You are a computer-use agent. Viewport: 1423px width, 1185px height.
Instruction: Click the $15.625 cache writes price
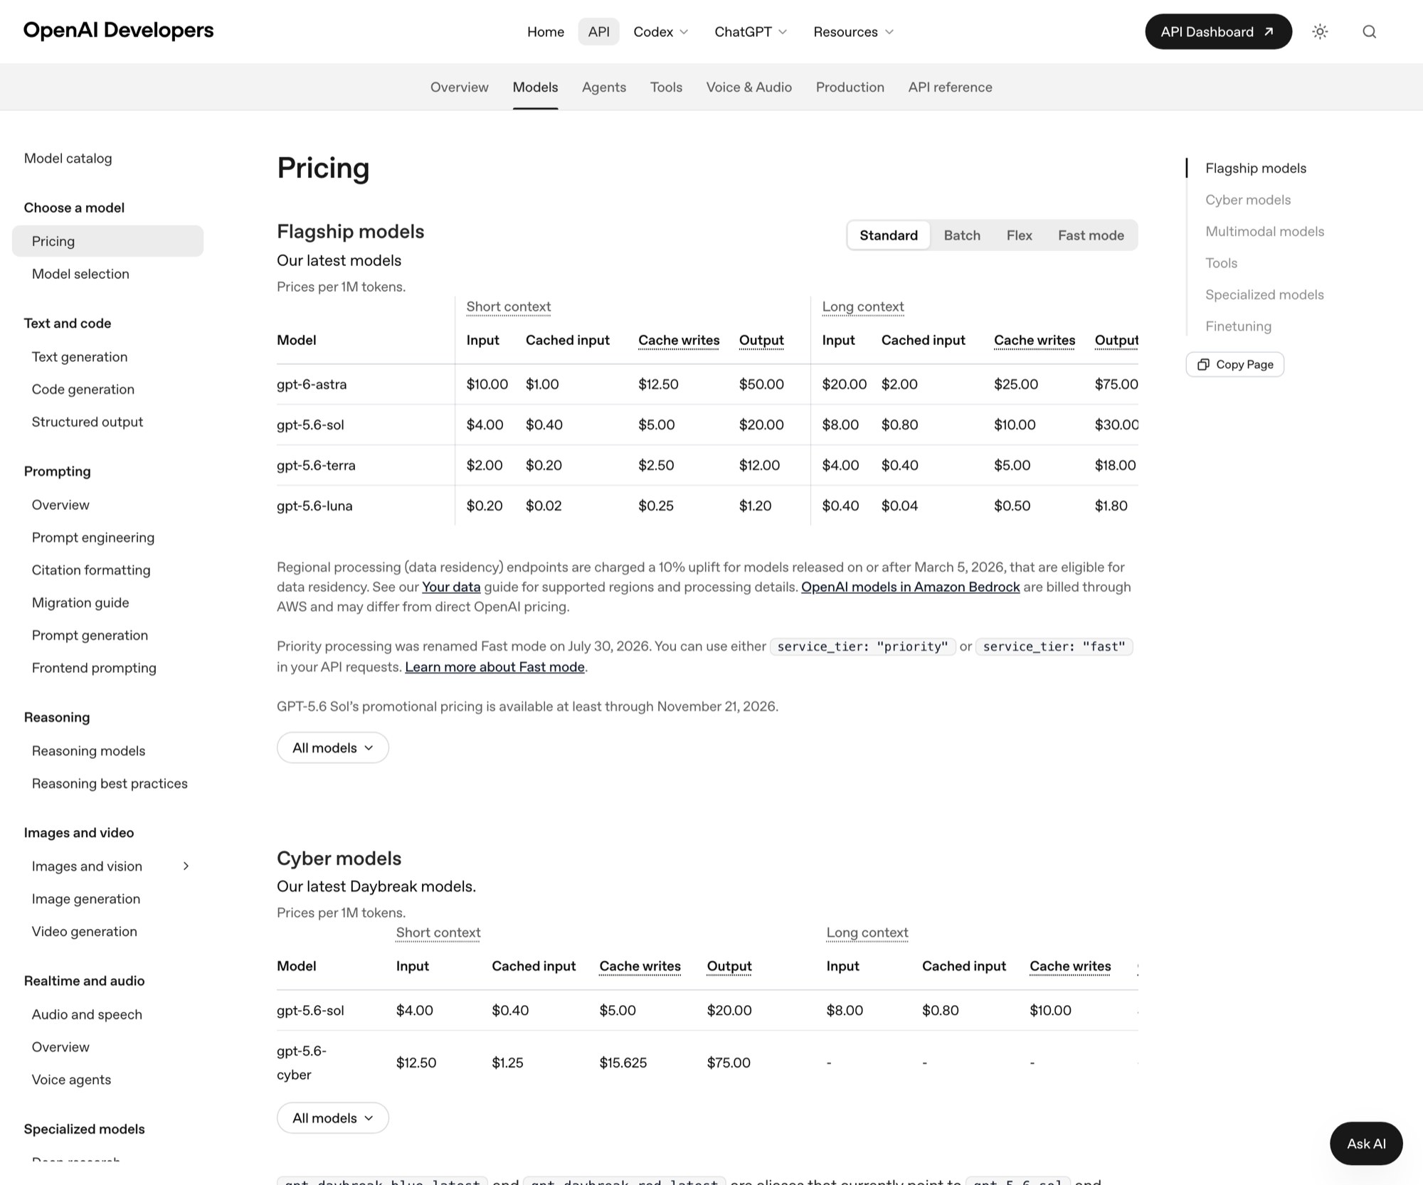coord(623,1063)
